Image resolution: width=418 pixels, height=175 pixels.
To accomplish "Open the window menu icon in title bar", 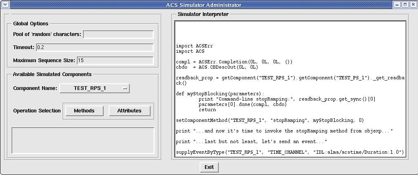I will [x=4, y=5].
